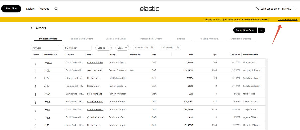Open actions menu for order 104
This screenshot has width=300, height=130.
coord(36,110)
